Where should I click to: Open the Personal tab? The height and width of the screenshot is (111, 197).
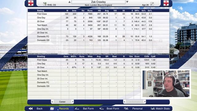point(137,109)
